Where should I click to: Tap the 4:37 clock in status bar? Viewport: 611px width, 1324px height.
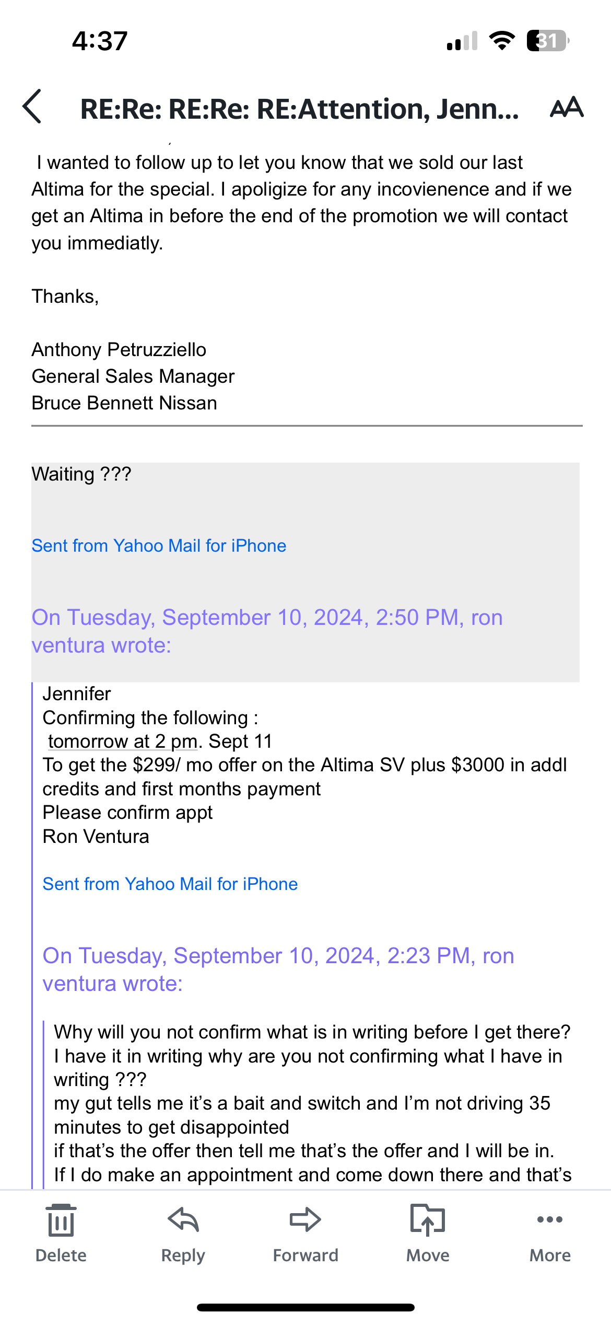tap(100, 41)
